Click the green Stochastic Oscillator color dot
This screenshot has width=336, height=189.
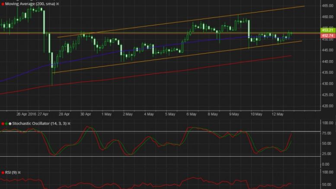tap(6, 124)
